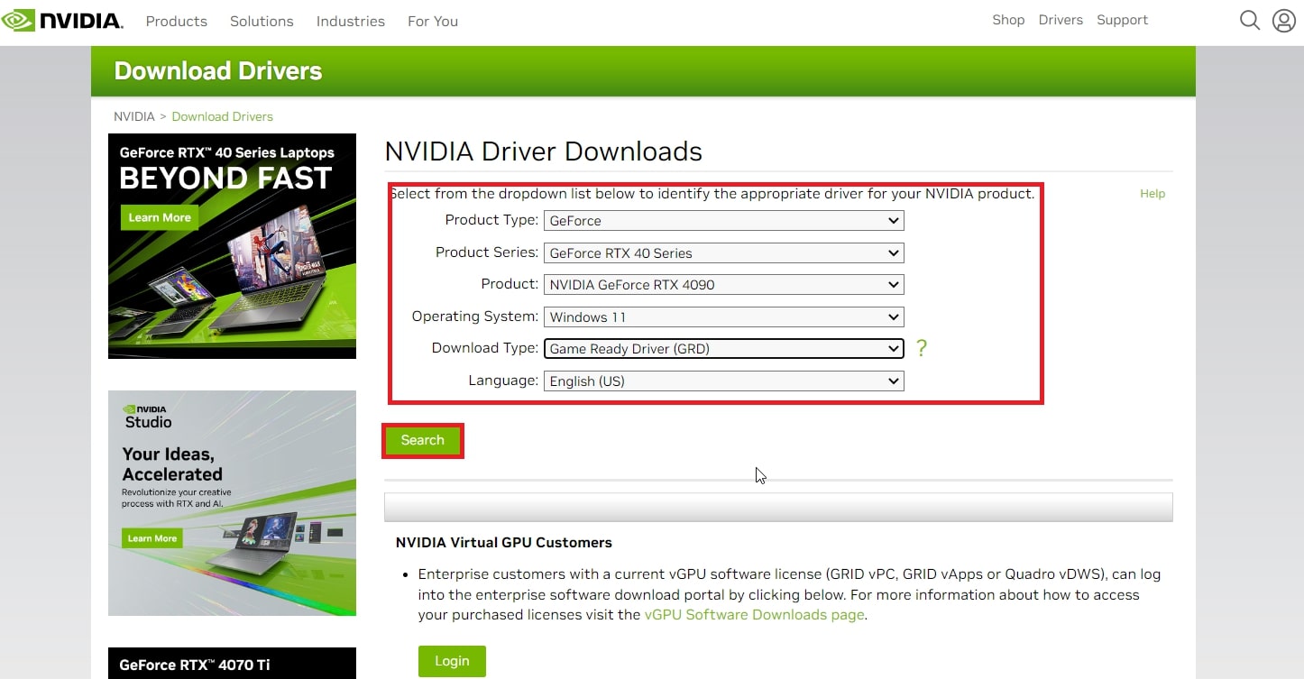Click the NVIDIA Virtual GPU Customers heading

coord(504,542)
